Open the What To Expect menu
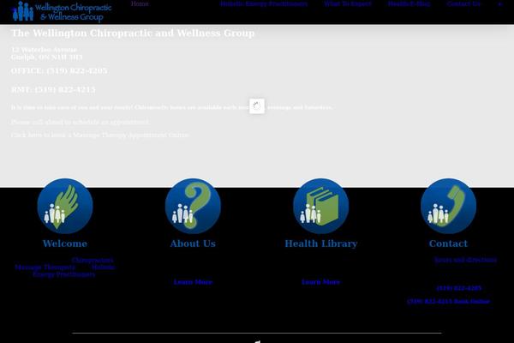The image size is (514, 343). pyautogui.click(x=348, y=3)
